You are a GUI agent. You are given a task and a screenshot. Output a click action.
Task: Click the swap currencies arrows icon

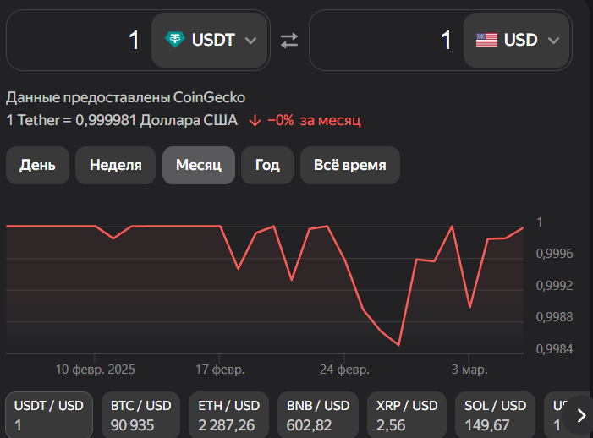pos(289,40)
